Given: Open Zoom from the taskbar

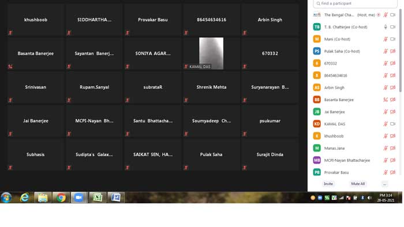Looking at the screenshot, I should [x=79, y=198].
